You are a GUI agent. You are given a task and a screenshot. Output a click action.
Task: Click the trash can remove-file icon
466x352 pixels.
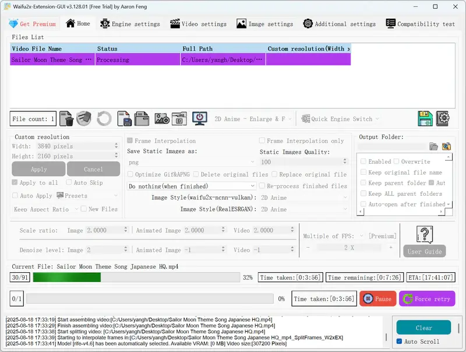[66, 119]
